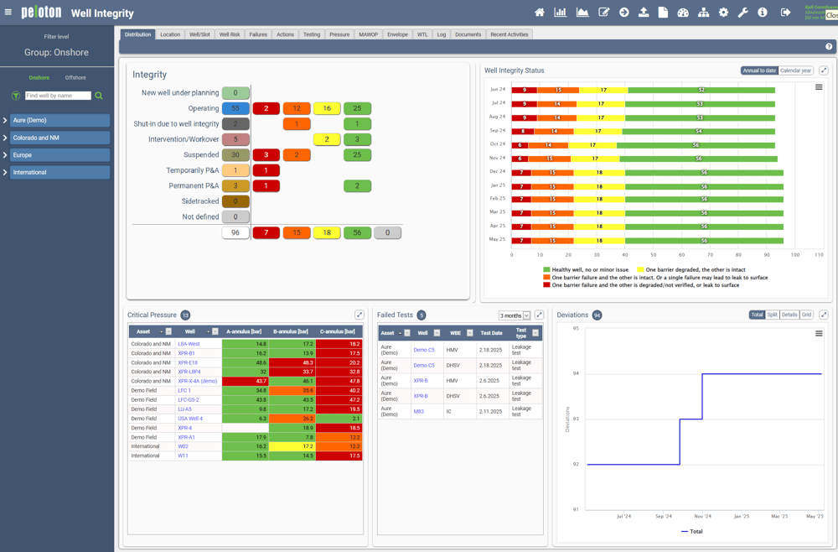This screenshot has width=838, height=552.
Task: Click the info icon in the toolbar
Action: 763,12
